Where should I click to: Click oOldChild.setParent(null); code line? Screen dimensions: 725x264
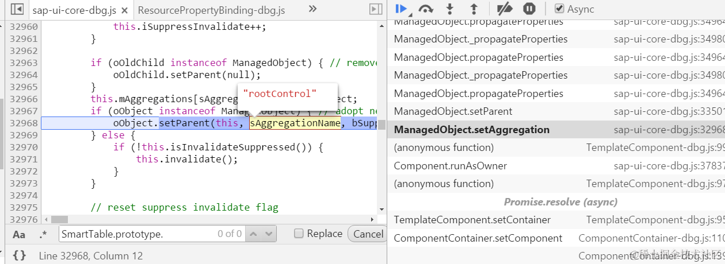point(187,75)
